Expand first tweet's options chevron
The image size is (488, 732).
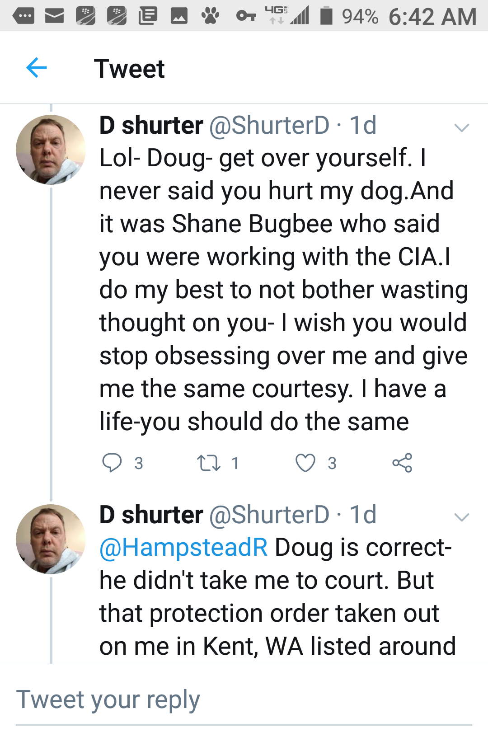[461, 128]
